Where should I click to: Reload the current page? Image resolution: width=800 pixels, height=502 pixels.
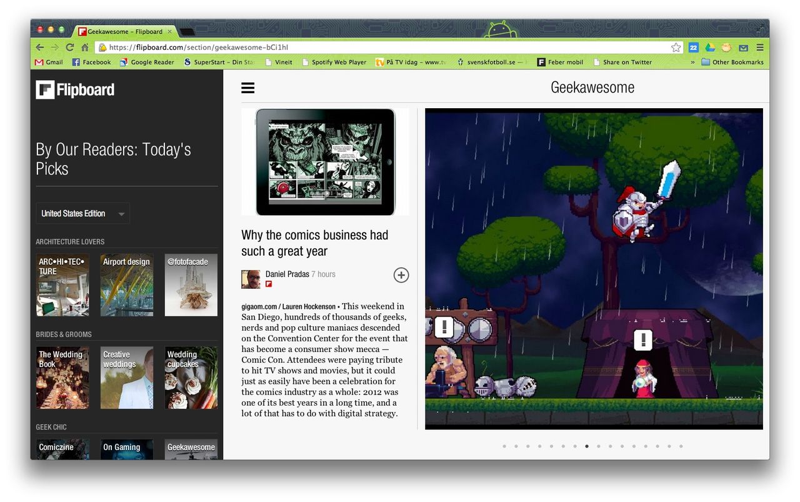[x=70, y=47]
